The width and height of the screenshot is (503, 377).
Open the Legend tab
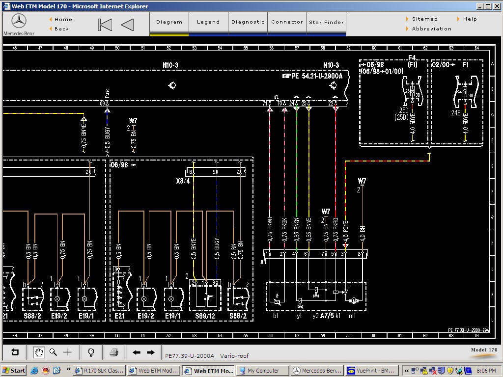click(208, 22)
